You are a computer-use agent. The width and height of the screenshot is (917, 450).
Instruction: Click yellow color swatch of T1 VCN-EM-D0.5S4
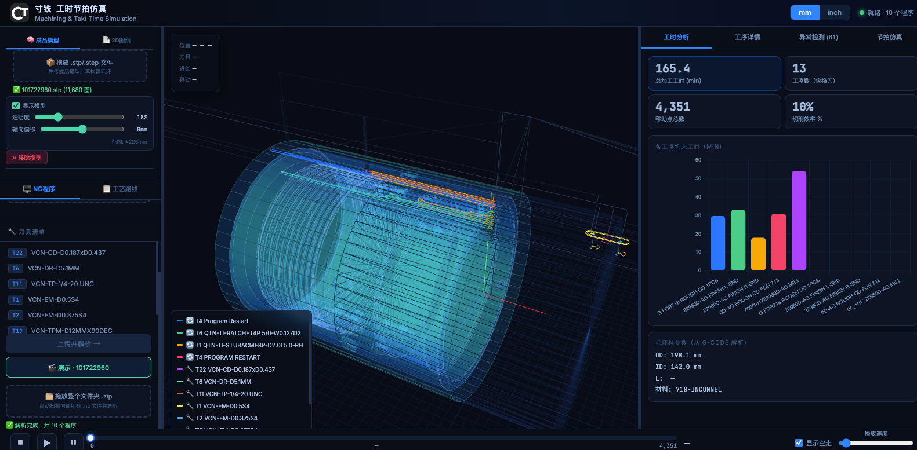(180, 405)
